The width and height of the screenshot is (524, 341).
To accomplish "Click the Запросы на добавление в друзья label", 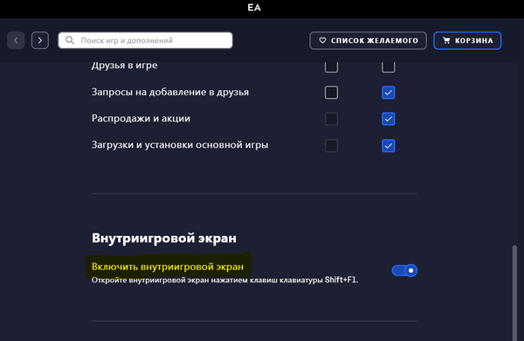I will pos(170,92).
